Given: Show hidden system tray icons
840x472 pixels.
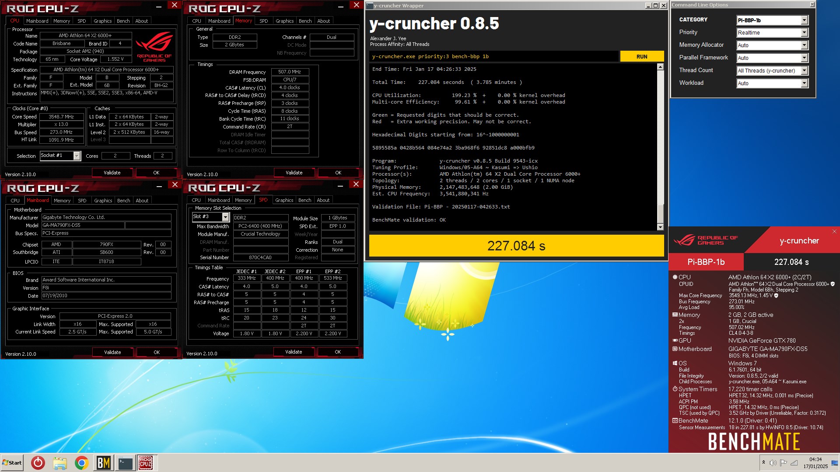Looking at the screenshot, I should tap(763, 462).
